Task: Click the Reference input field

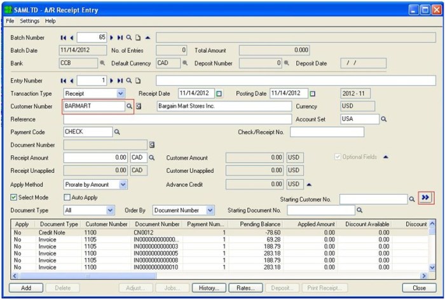Action: point(177,119)
